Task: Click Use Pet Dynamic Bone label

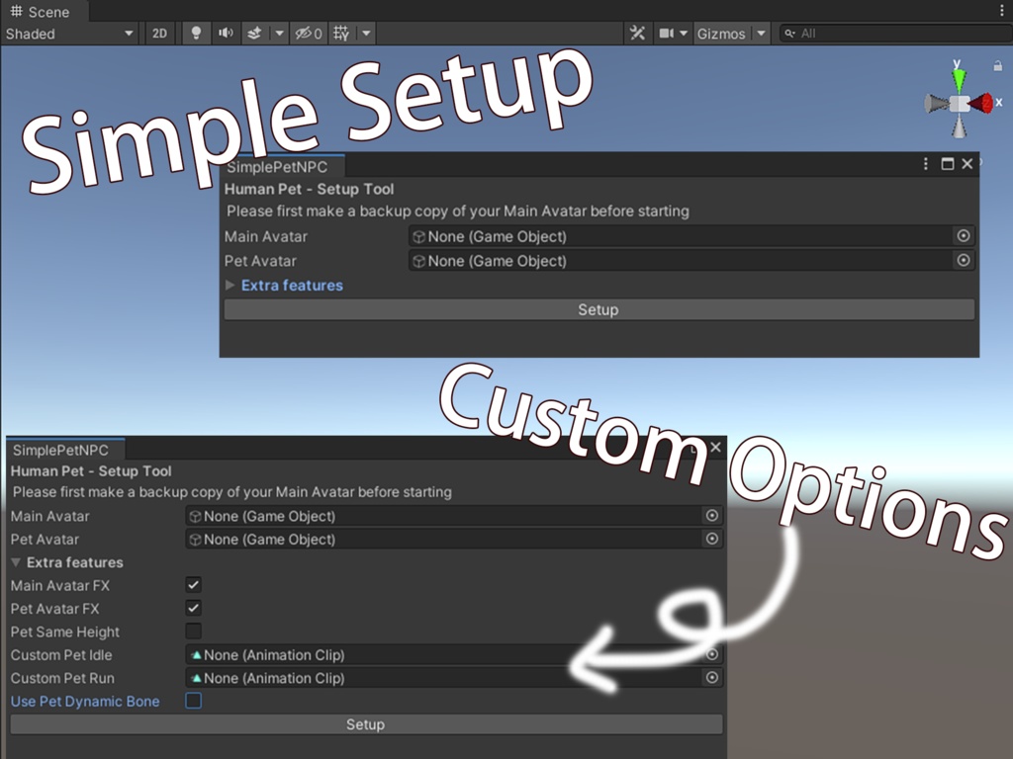Action: (85, 702)
